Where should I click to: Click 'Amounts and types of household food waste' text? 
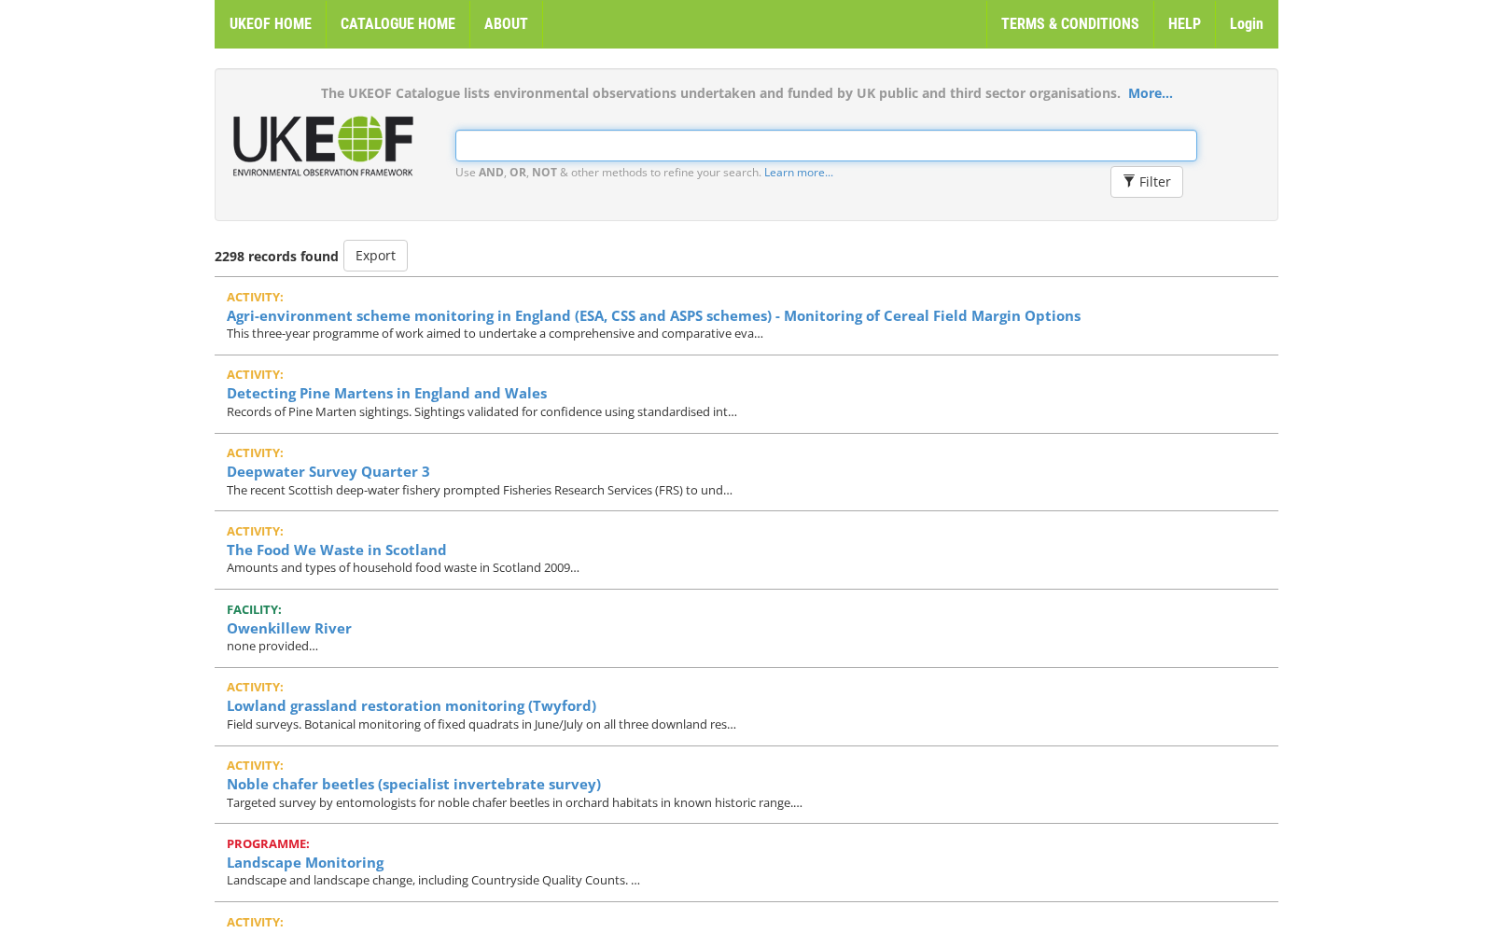click(403, 567)
